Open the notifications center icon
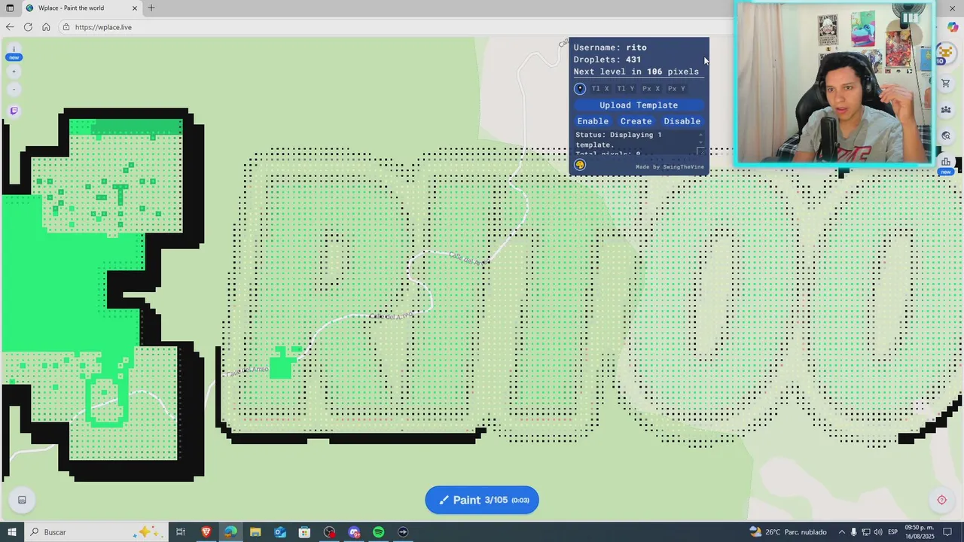This screenshot has height=542, width=964. coord(947,532)
